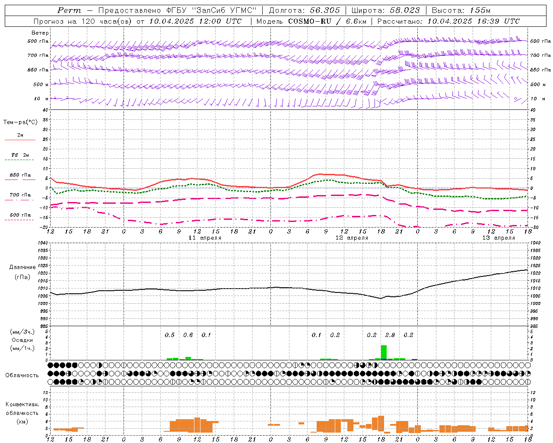Click the 'Облачность' cloudiness label

pyautogui.click(x=22, y=376)
